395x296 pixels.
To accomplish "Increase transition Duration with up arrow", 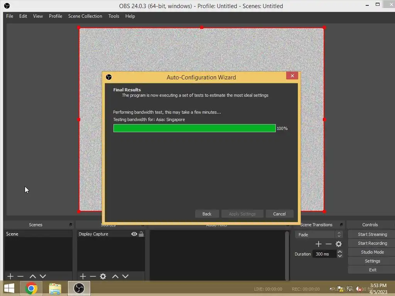I will click(339, 252).
